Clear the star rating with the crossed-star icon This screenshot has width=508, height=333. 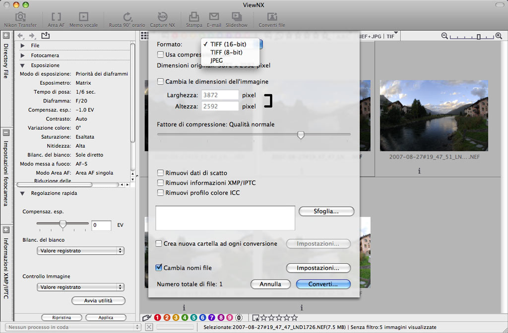point(255,318)
